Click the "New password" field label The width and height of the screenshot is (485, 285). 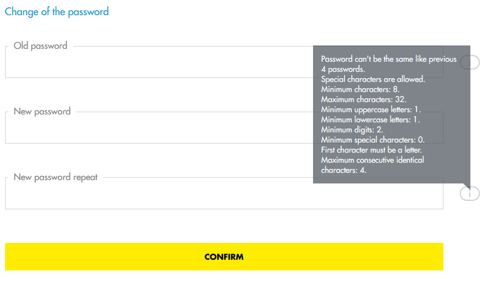42,112
